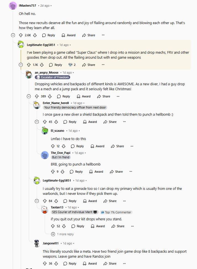Image resolution: width=197 pixels, height=269 pixels.
Task: Upvote Taolan13's comment about kit drops
Action: coord(53,226)
